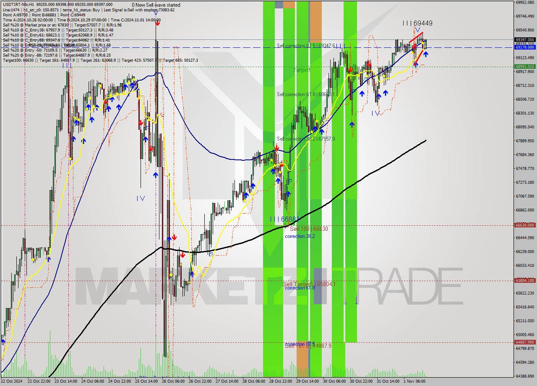Click the blue 'I I I 66881' wave label
The width and height of the screenshot is (537, 386).
click(284, 219)
